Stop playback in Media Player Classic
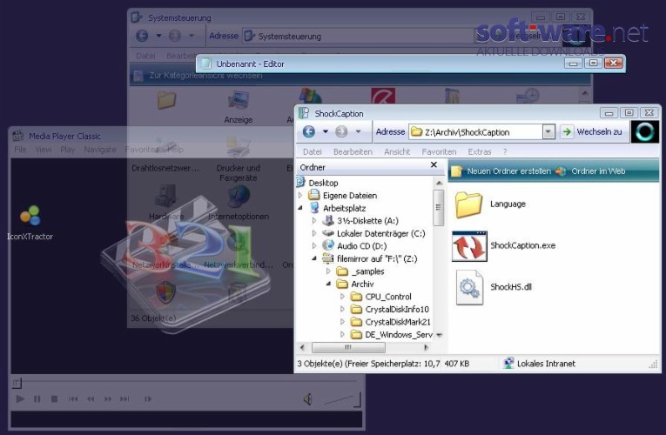The height and width of the screenshot is (435, 666). click(x=54, y=399)
